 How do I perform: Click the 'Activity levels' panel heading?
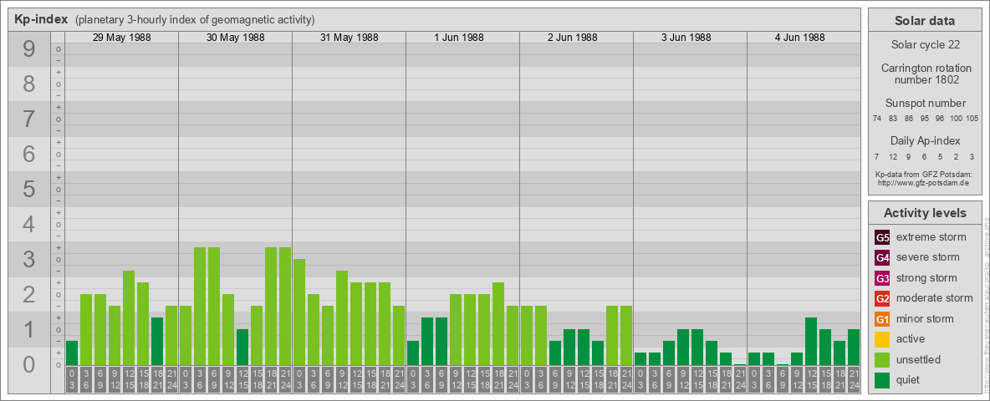point(925,213)
